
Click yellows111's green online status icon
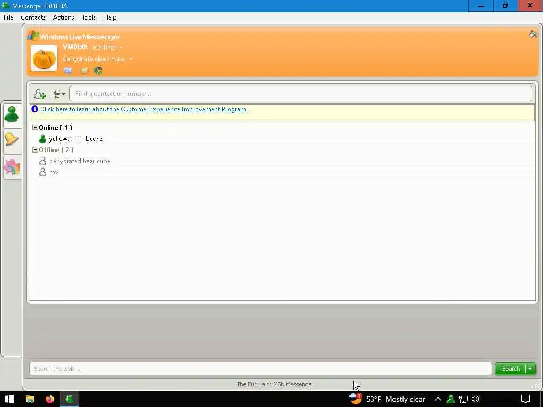coord(42,139)
